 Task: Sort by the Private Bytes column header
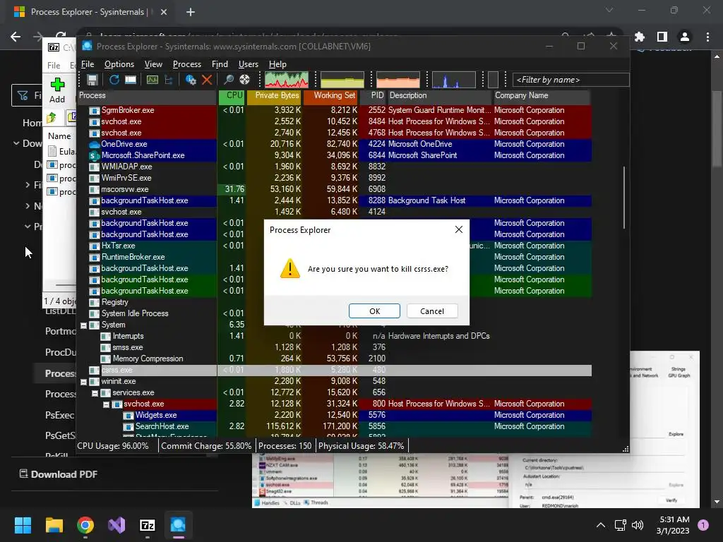[x=274, y=95]
